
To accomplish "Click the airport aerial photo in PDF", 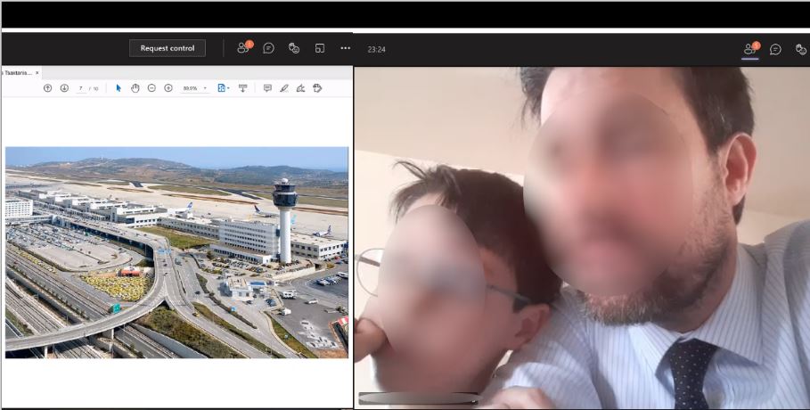I will pos(176,252).
